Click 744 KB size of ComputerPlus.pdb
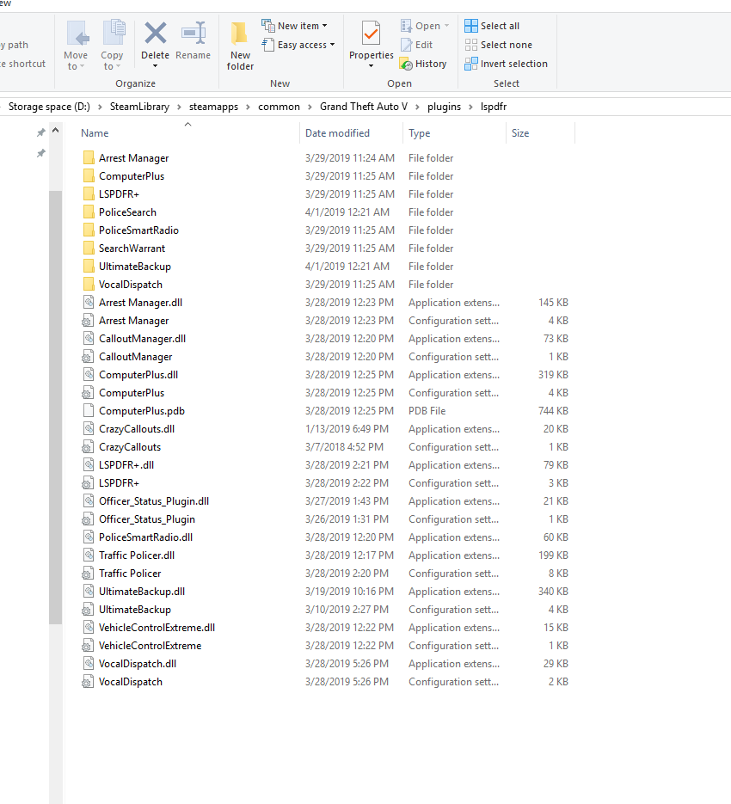The image size is (731, 804). coord(553,411)
